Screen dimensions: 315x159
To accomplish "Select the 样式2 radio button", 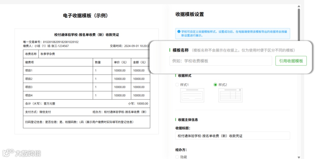I will coord(215,85).
